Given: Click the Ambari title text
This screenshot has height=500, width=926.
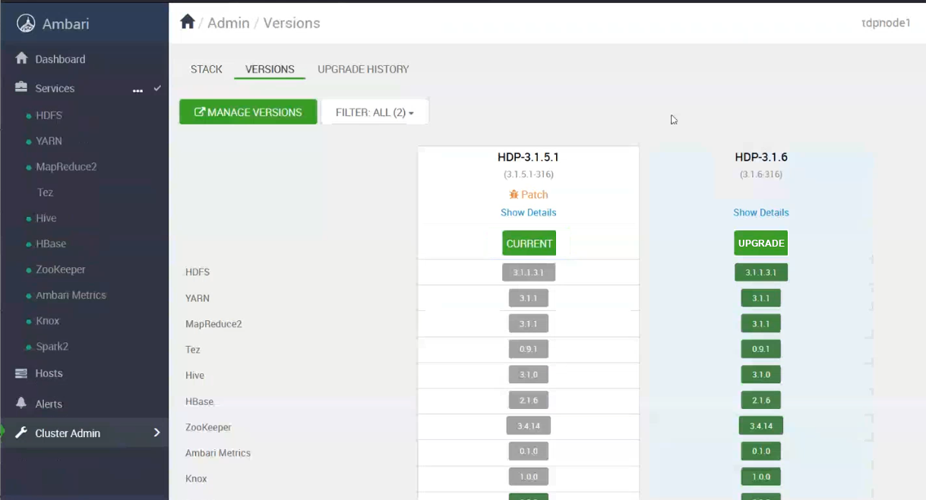Looking at the screenshot, I should 65,24.
